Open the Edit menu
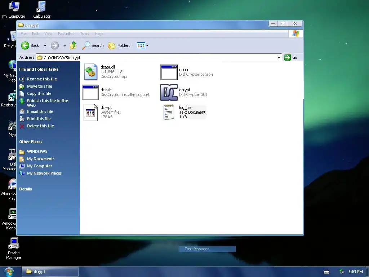Image resolution: width=369 pixels, height=277 pixels. (x=35, y=34)
